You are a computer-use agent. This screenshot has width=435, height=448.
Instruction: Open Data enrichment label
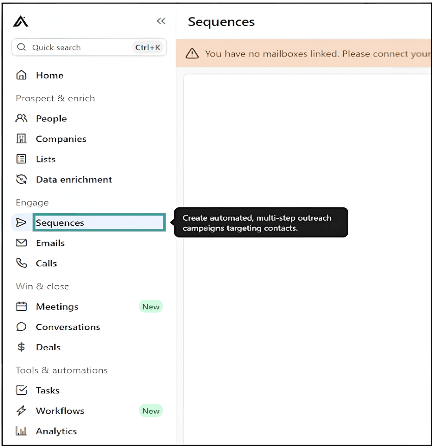(74, 180)
